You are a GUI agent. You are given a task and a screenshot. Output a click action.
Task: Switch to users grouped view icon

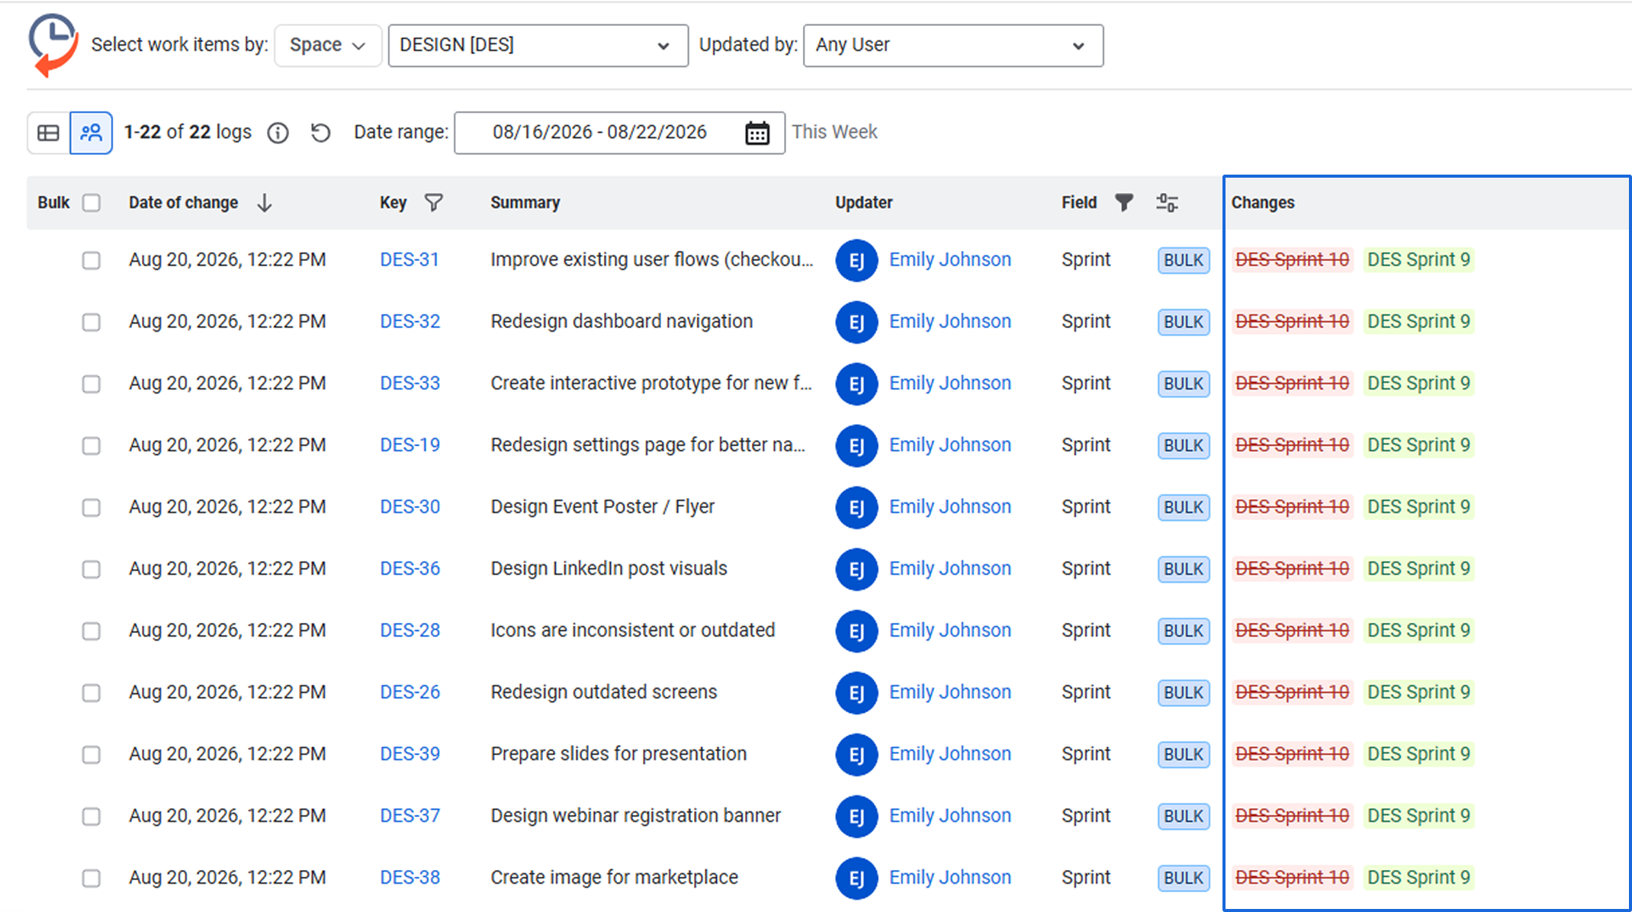coord(92,133)
